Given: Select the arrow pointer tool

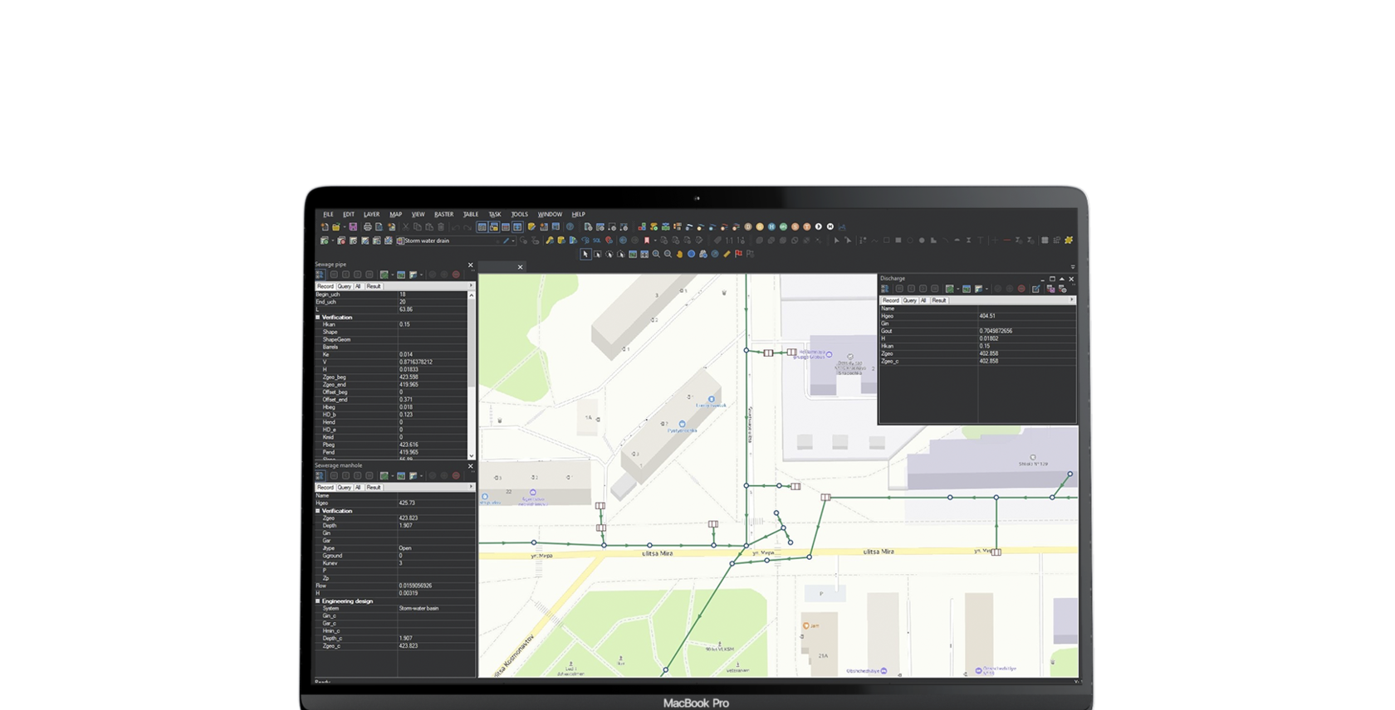Looking at the screenshot, I should 585,254.
